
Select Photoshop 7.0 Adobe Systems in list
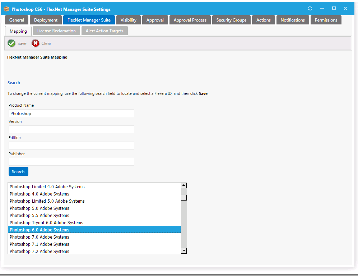click(x=39, y=237)
